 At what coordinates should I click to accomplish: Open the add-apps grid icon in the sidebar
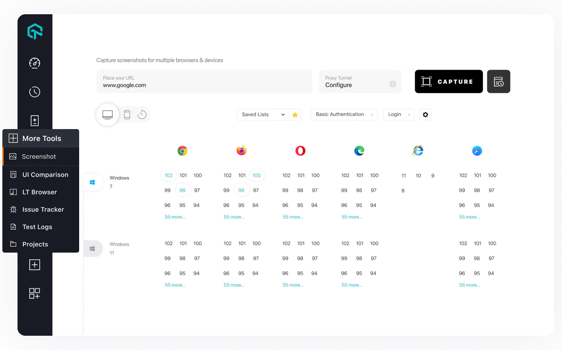35,293
